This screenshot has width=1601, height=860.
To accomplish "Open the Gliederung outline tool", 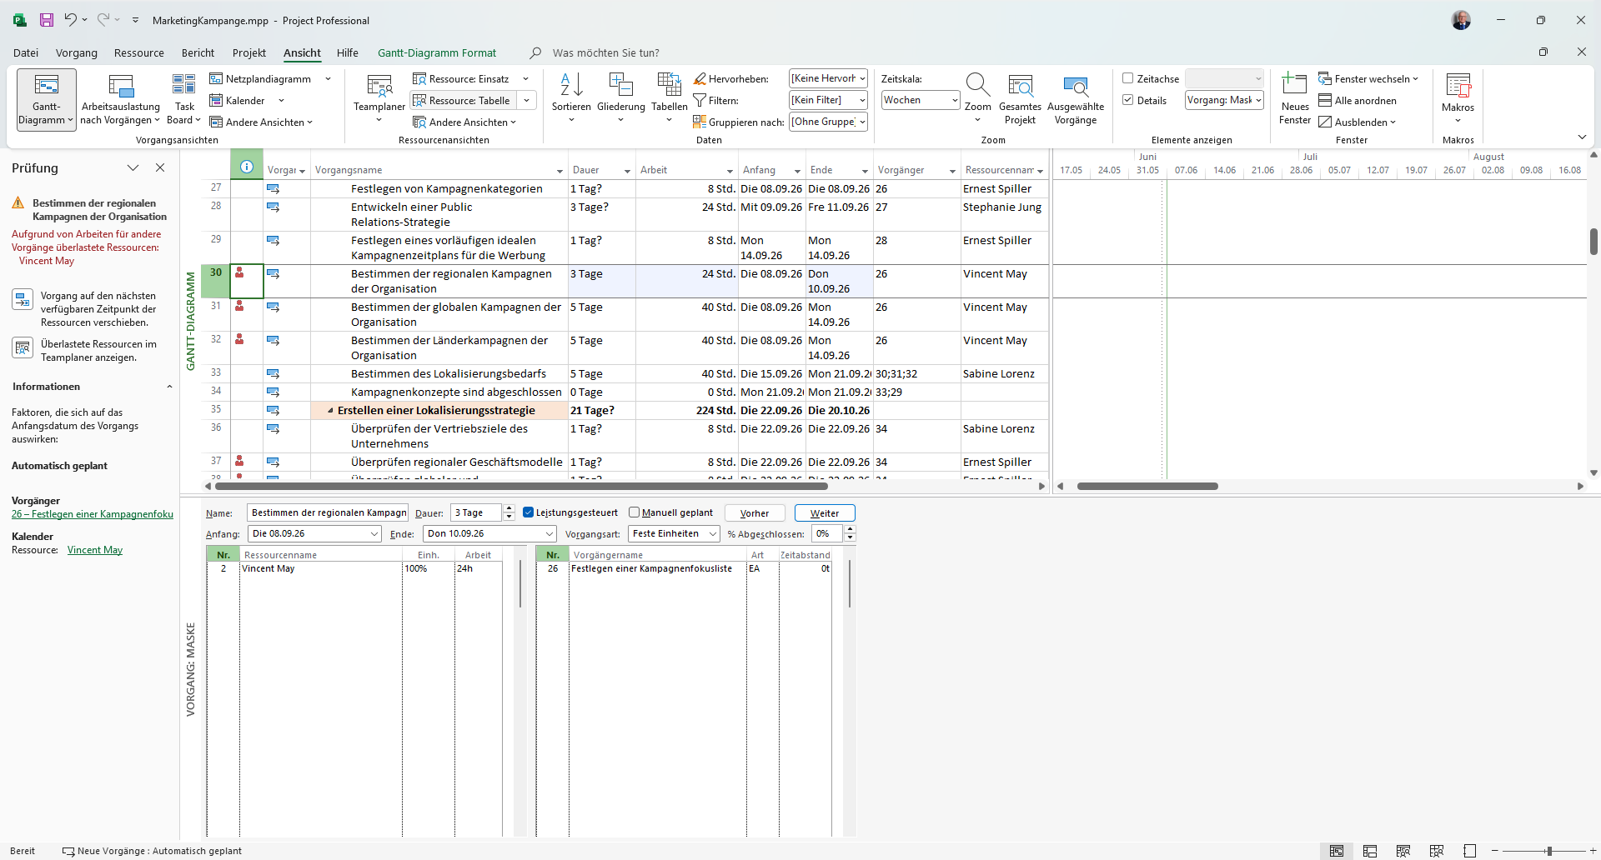I will pos(621,99).
